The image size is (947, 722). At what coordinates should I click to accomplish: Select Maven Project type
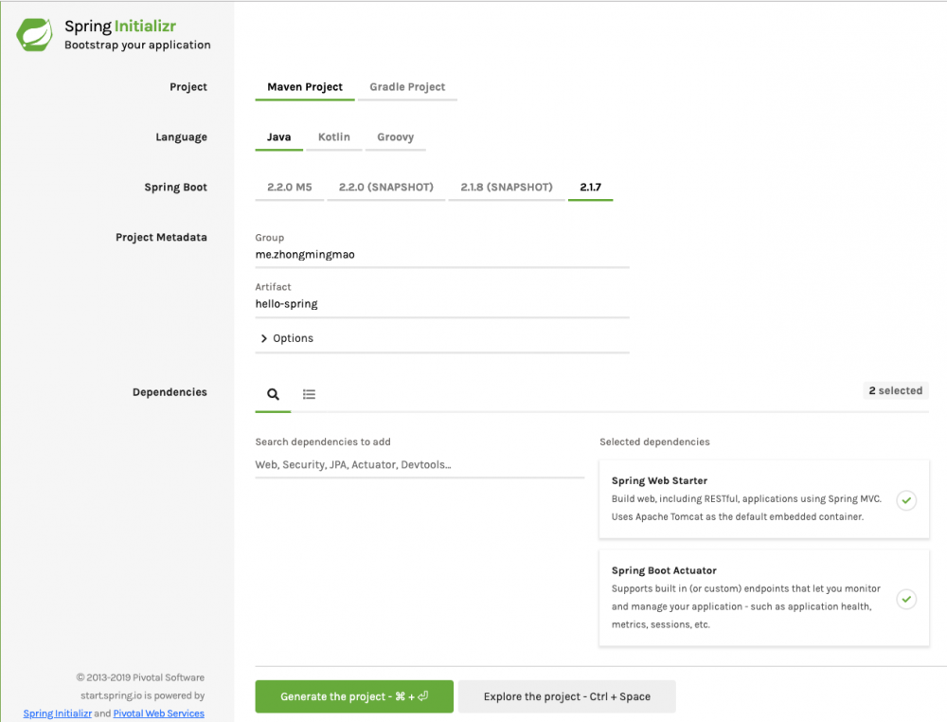[305, 87]
